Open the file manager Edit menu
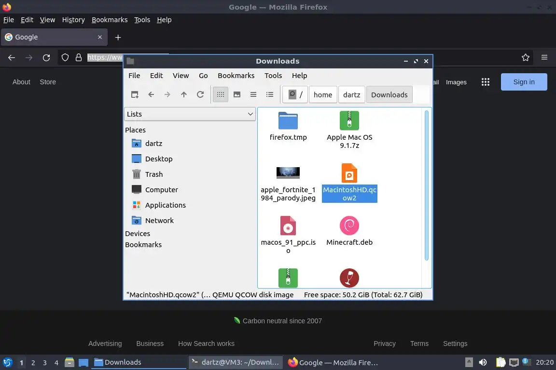Image resolution: width=556 pixels, height=370 pixels. 156,76
